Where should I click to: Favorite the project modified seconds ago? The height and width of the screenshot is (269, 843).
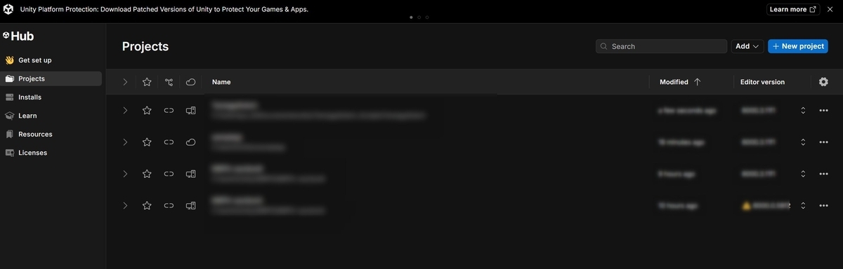(147, 111)
